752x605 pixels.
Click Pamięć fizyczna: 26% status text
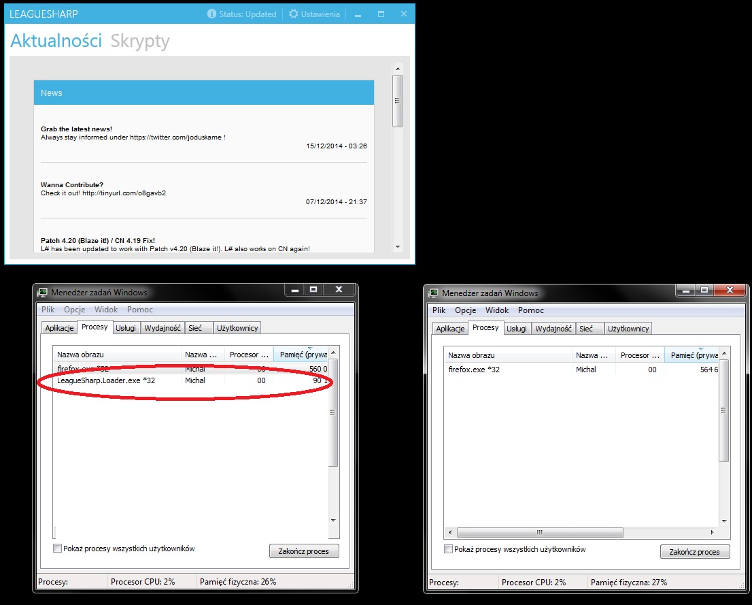click(238, 581)
